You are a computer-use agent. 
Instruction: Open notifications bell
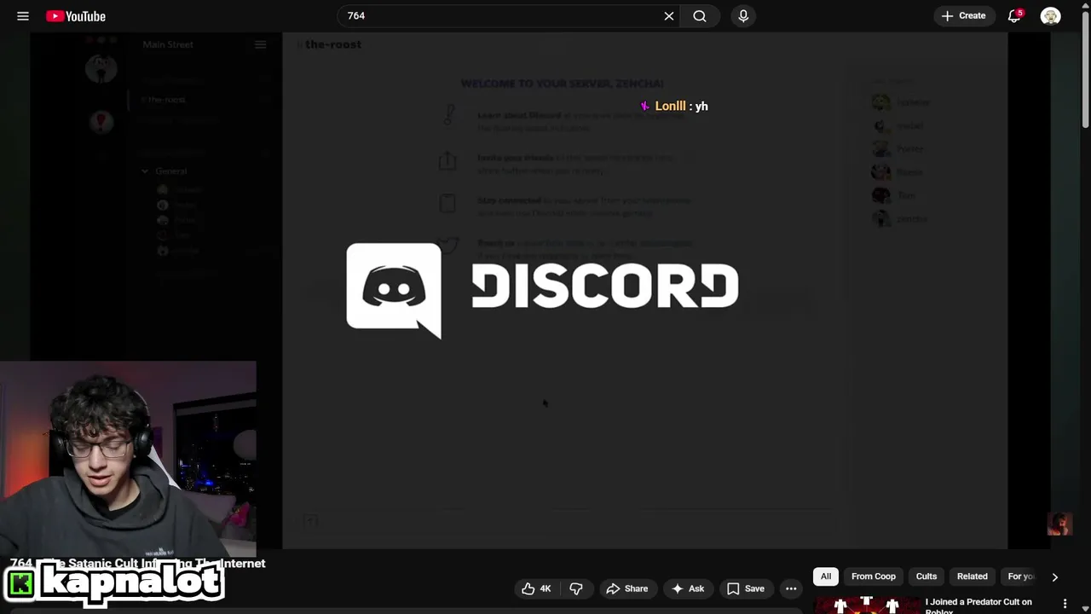(1014, 16)
